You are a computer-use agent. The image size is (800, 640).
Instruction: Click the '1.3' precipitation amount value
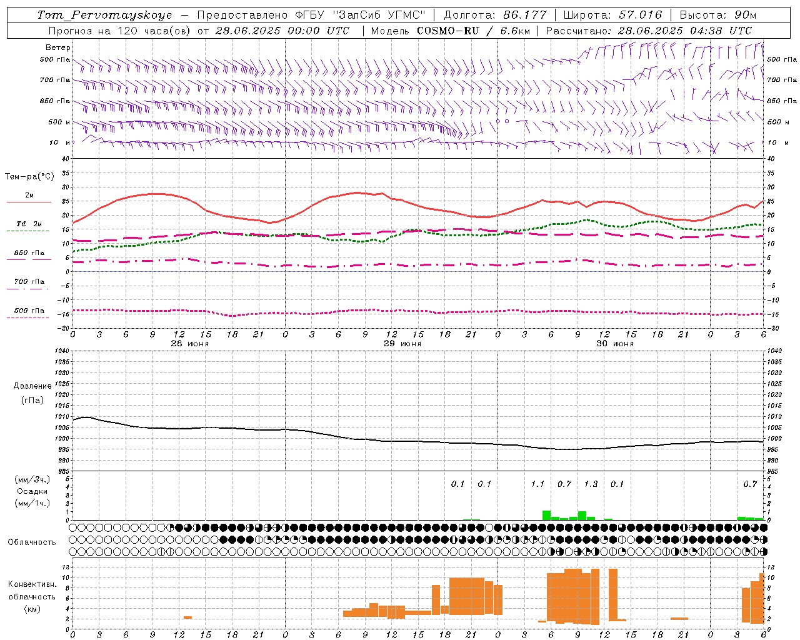[591, 484]
